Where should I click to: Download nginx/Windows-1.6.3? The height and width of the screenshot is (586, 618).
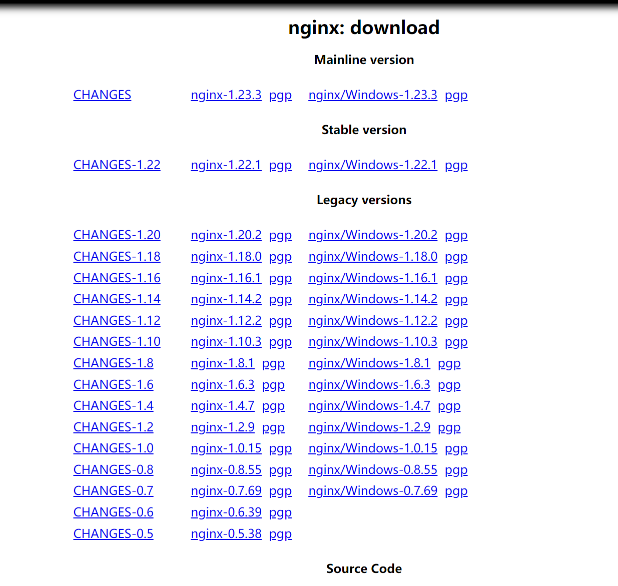369,385
